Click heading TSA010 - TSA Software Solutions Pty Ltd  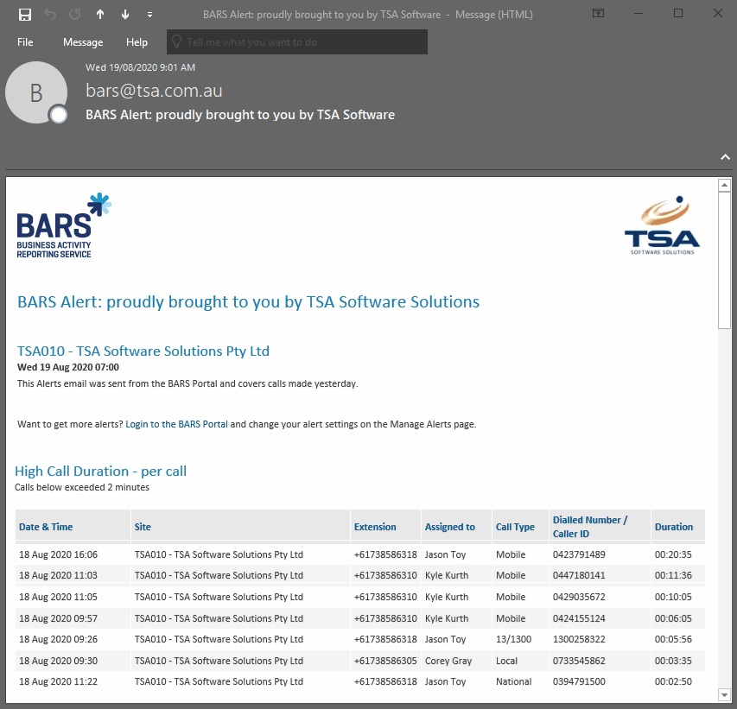coord(143,351)
